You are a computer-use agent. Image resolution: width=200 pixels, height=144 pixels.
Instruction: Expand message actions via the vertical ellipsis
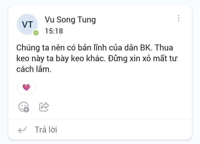pyautogui.click(x=179, y=18)
